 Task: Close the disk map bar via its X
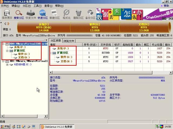coord(1,23)
